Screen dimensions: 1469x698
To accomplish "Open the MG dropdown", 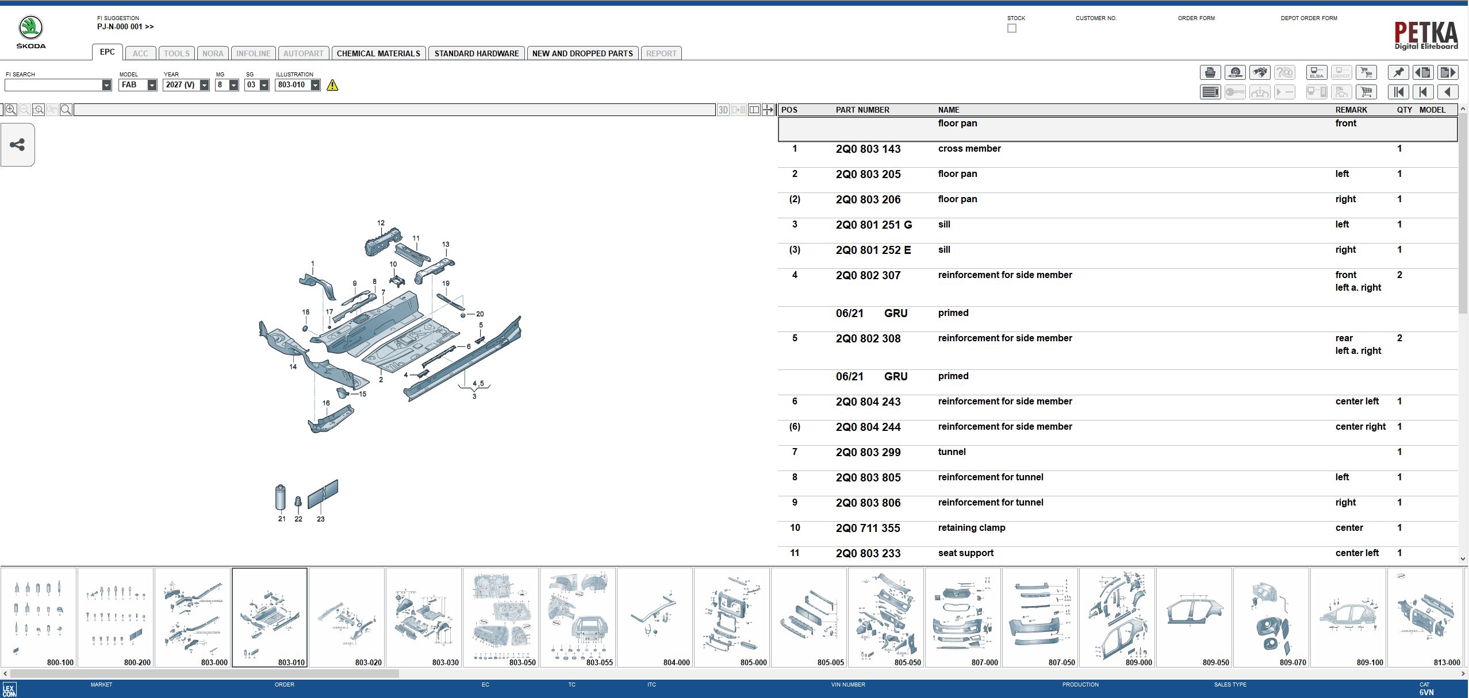I will point(233,85).
